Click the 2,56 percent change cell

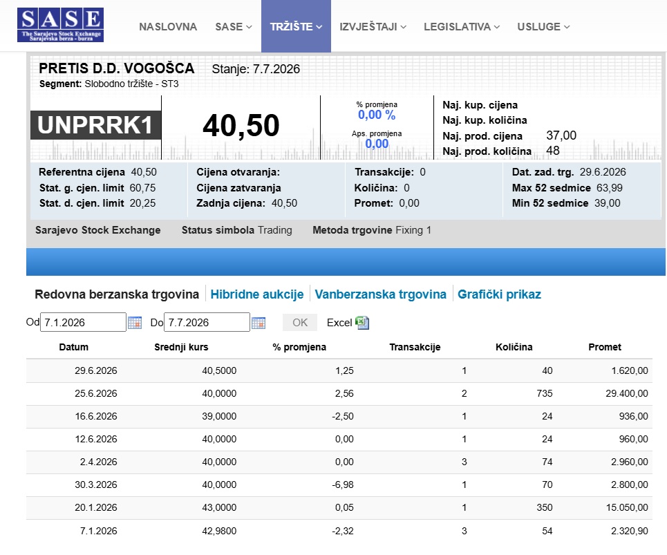(x=344, y=393)
